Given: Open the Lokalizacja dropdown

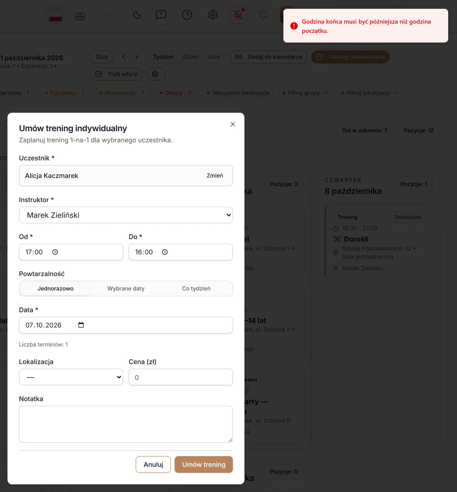Looking at the screenshot, I should 71,377.
